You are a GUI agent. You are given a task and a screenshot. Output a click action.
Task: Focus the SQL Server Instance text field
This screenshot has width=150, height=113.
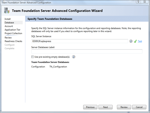tap(80, 41)
